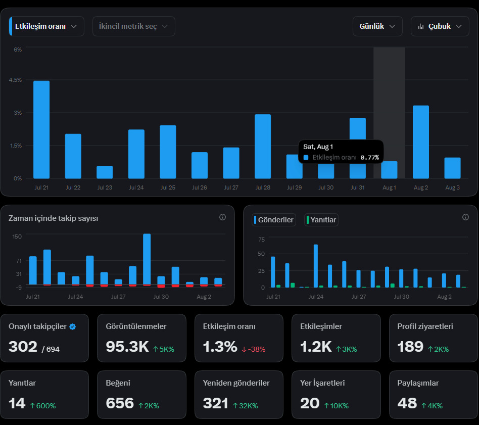Expand the Günlük interval dropdown
This screenshot has width=479, height=425.
click(377, 26)
